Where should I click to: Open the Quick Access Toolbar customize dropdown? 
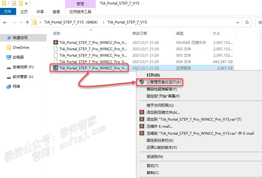point(26,3)
